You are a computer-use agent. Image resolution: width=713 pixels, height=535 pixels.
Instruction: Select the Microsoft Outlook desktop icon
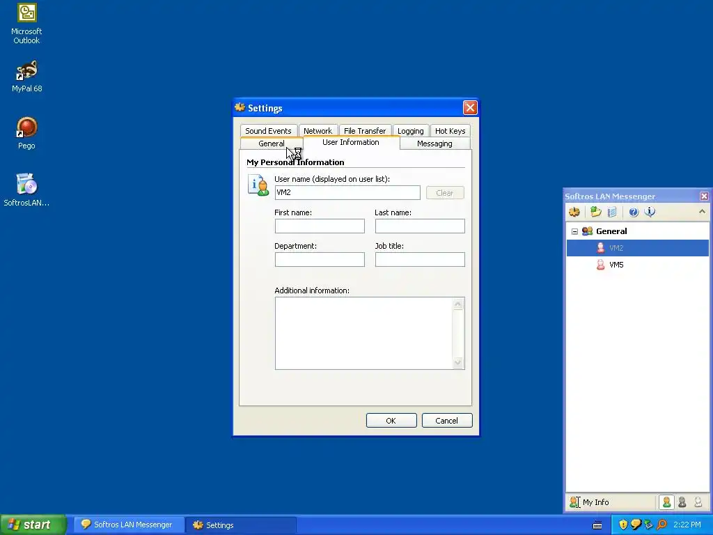[26, 24]
